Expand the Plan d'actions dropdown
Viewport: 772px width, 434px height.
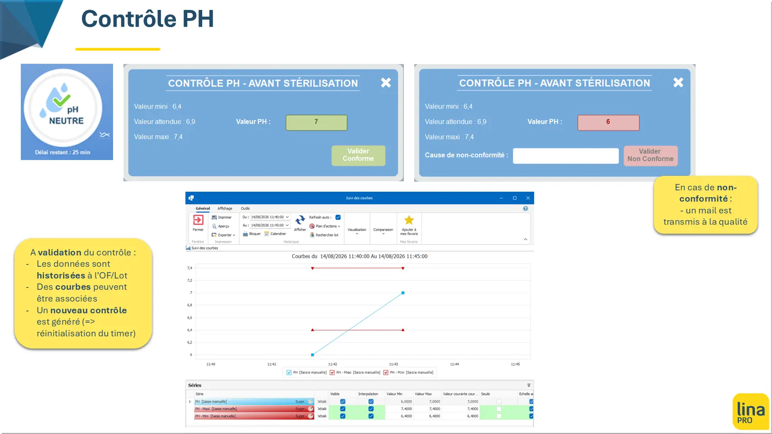click(325, 226)
